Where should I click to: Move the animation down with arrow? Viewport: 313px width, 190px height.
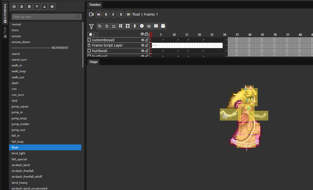pyautogui.click(x=45, y=7)
